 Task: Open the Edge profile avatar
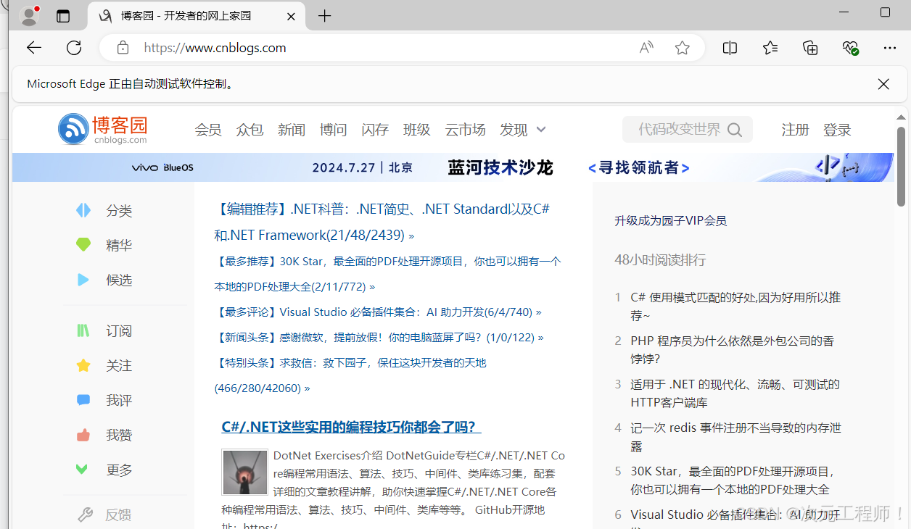tap(29, 15)
